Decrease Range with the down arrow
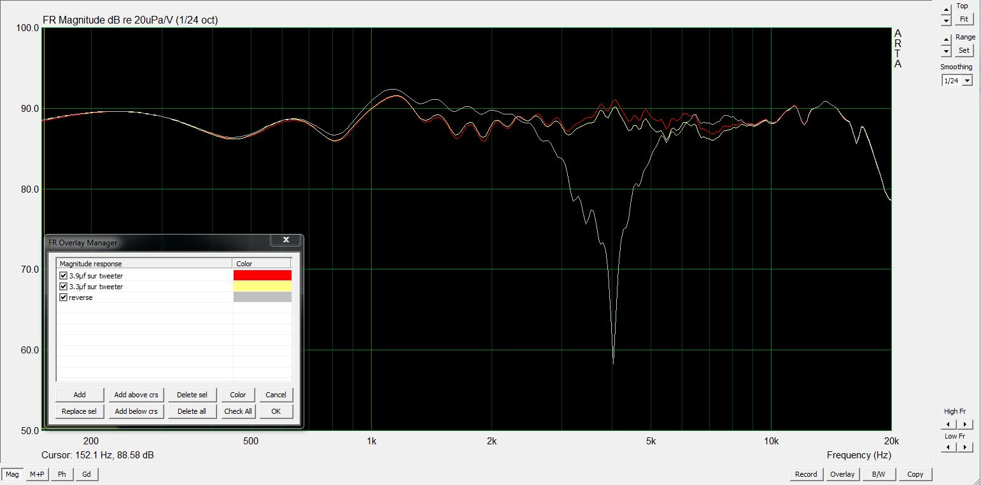The image size is (981, 485). pyautogui.click(x=946, y=51)
